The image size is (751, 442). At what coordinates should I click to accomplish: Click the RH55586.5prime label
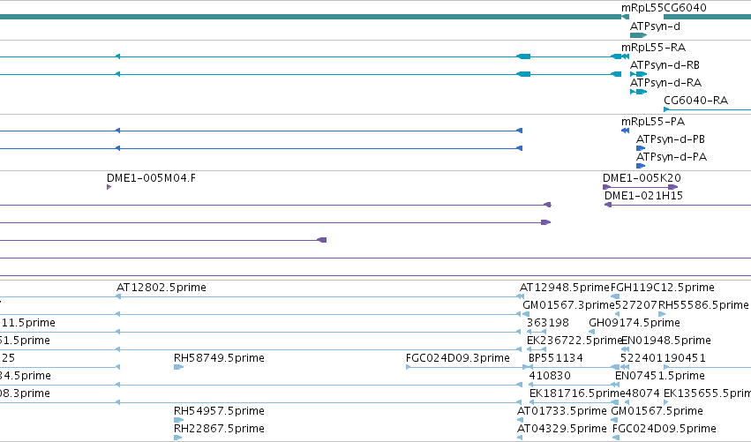pyautogui.click(x=703, y=305)
